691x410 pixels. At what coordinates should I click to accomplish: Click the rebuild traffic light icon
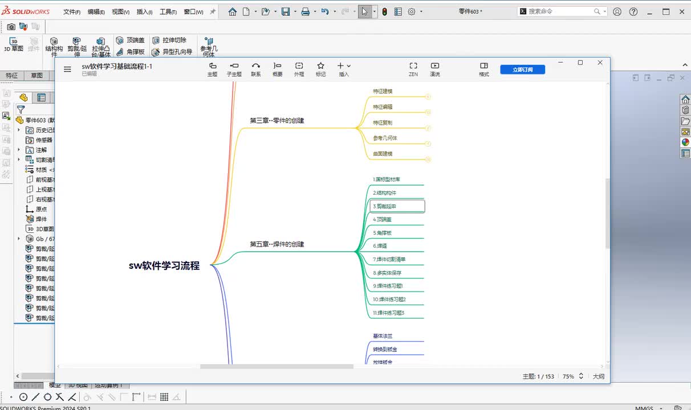pos(385,11)
